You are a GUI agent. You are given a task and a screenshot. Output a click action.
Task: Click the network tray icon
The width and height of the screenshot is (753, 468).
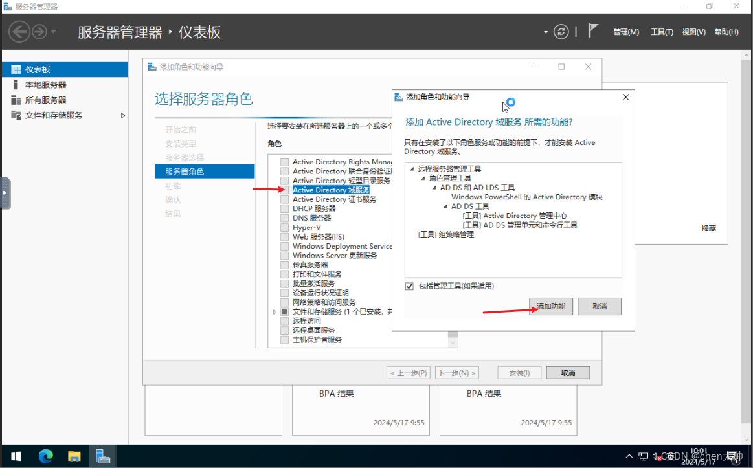click(643, 456)
